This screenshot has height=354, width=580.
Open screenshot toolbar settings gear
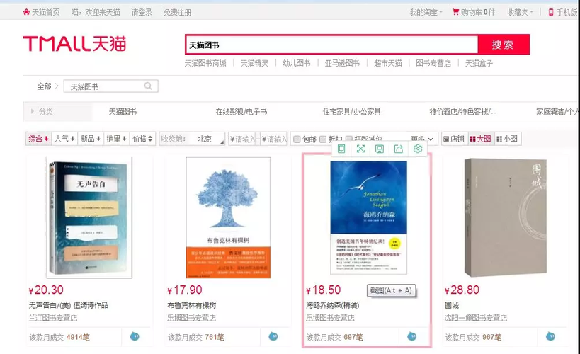[418, 149]
